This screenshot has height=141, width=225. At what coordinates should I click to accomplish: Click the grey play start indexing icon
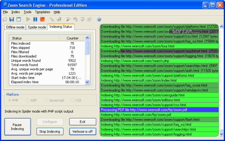tap(28, 19)
